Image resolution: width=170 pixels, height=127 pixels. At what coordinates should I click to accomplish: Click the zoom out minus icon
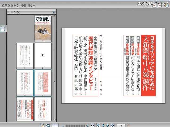click(x=63, y=125)
